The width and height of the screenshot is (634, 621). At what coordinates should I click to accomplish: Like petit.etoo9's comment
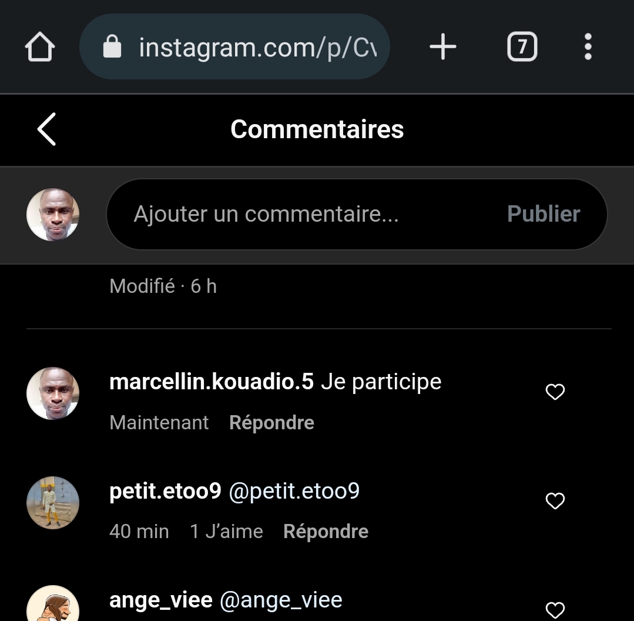[x=555, y=501]
